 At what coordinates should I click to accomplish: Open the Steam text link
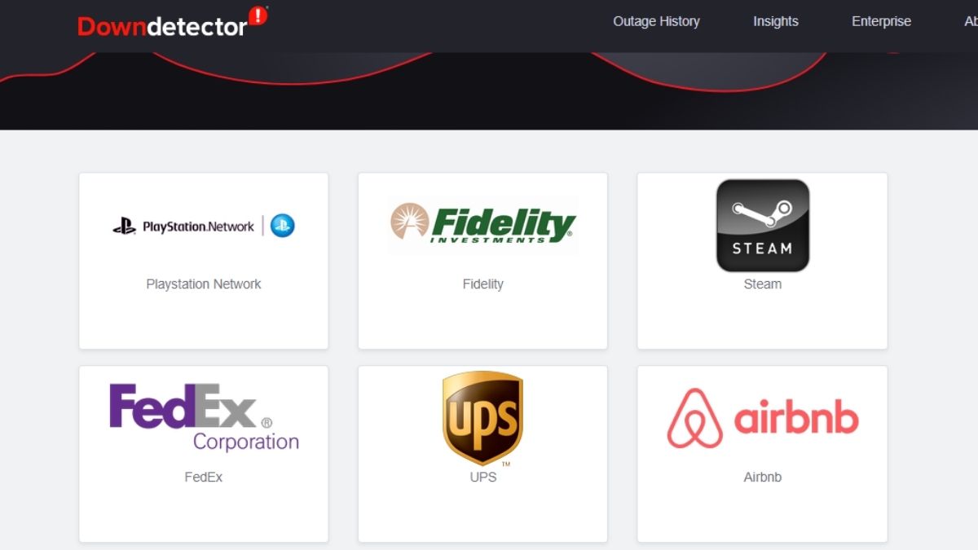click(762, 284)
